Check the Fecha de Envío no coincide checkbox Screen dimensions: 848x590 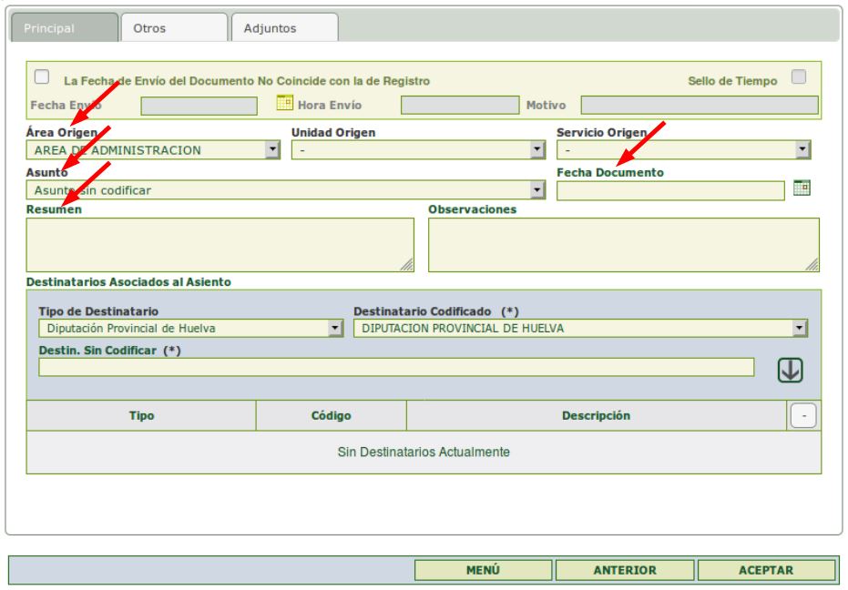click(x=42, y=76)
